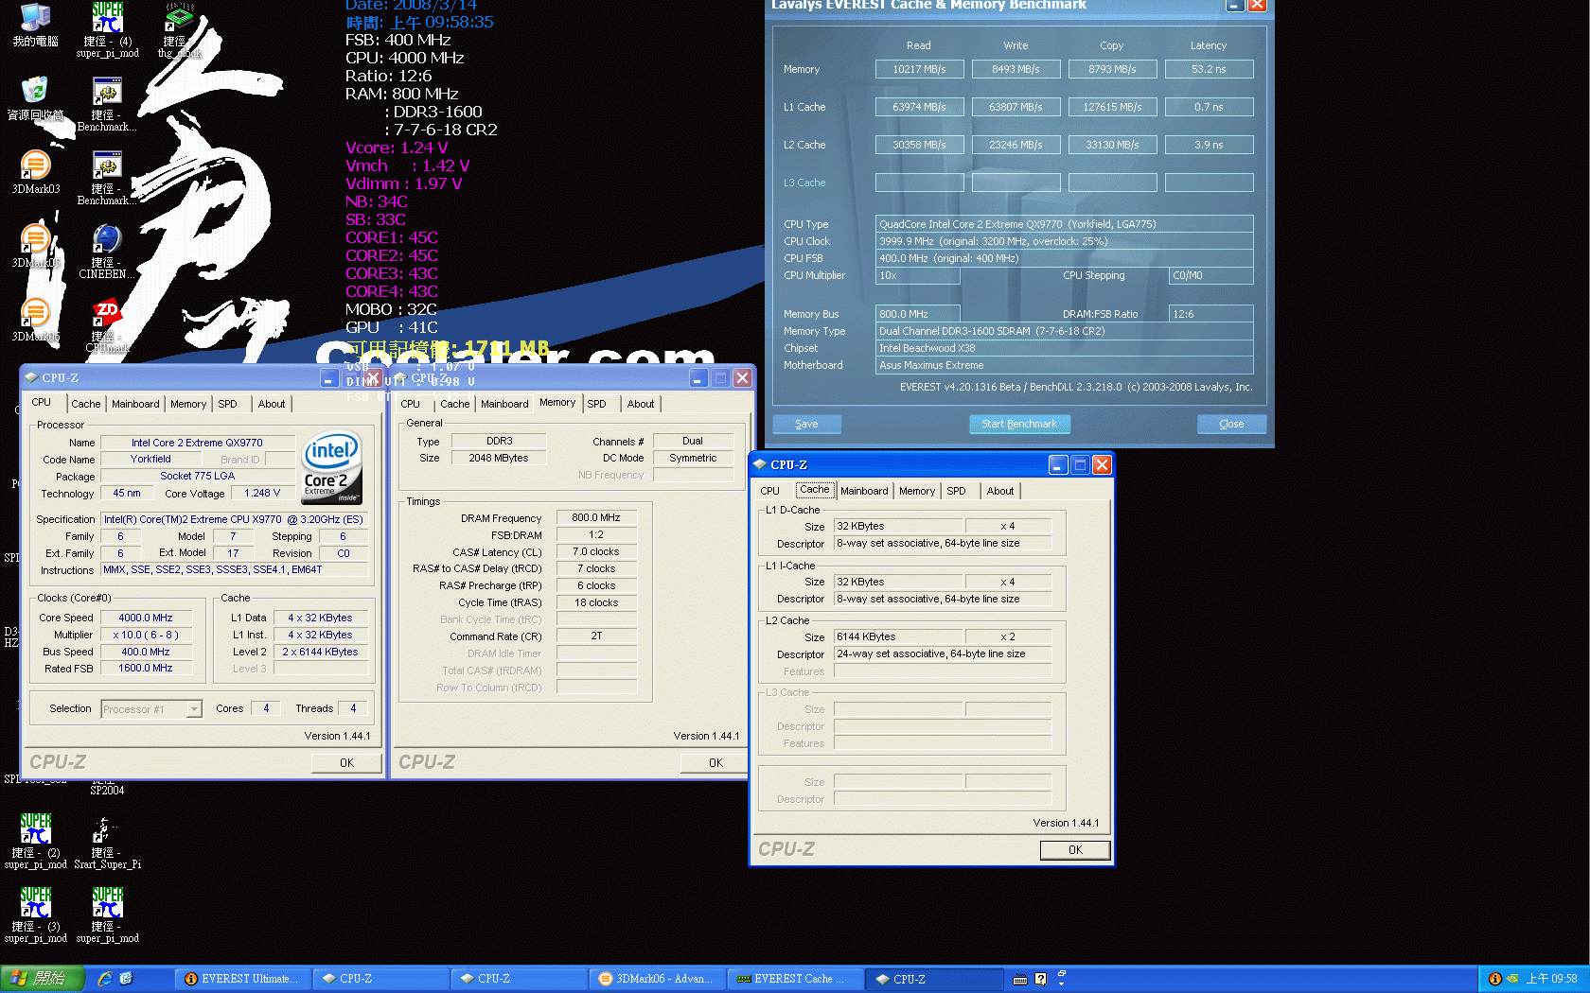Click the Core Voltage value 1.248 V
The width and height of the screenshot is (1590, 993).
click(x=262, y=493)
